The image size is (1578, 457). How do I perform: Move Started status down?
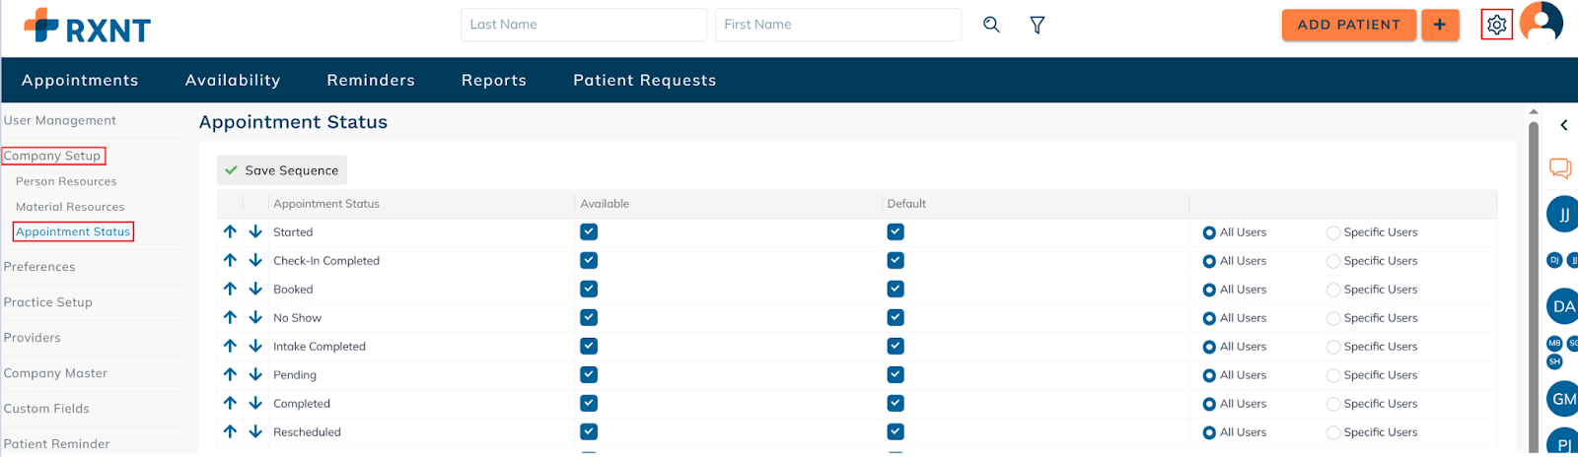255,232
